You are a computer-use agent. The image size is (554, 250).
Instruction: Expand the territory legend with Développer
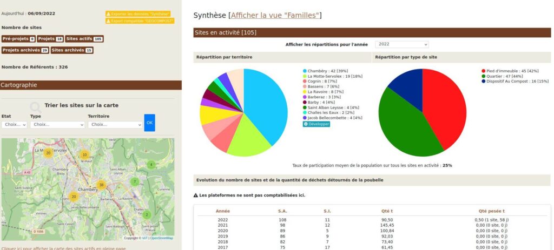coord(316,124)
